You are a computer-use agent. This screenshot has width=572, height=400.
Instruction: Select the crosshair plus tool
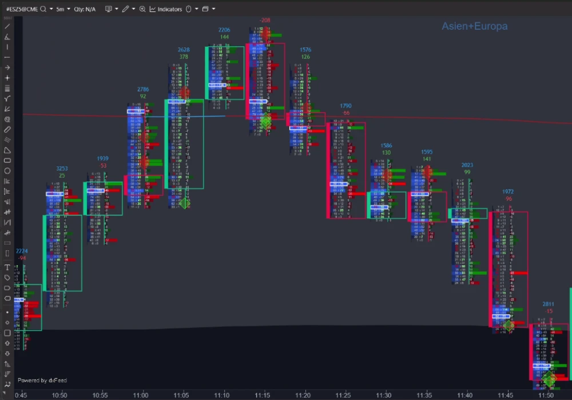click(x=7, y=78)
